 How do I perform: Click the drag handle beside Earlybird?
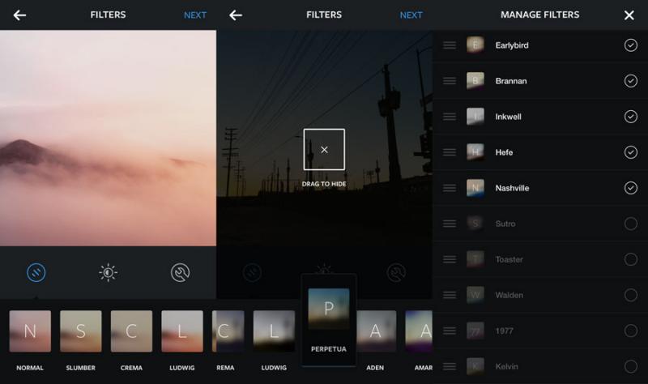pos(450,45)
